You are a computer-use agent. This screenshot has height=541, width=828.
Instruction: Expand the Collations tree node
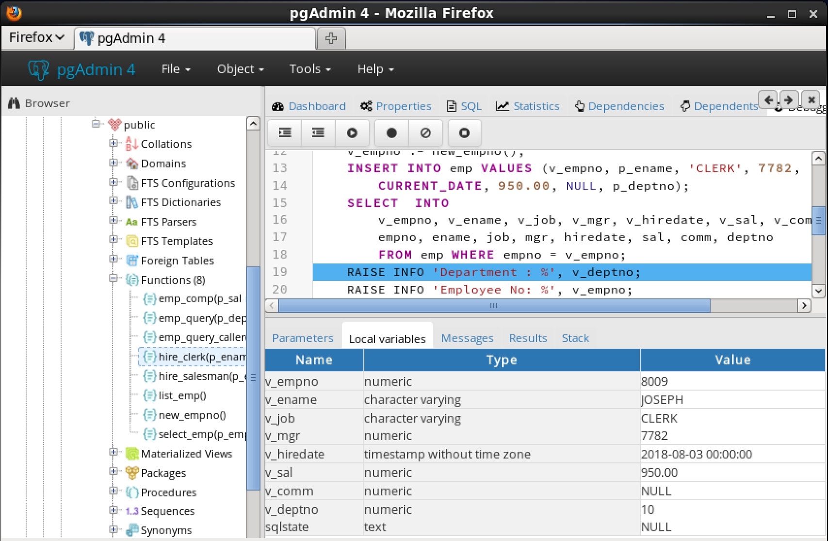pyautogui.click(x=113, y=143)
